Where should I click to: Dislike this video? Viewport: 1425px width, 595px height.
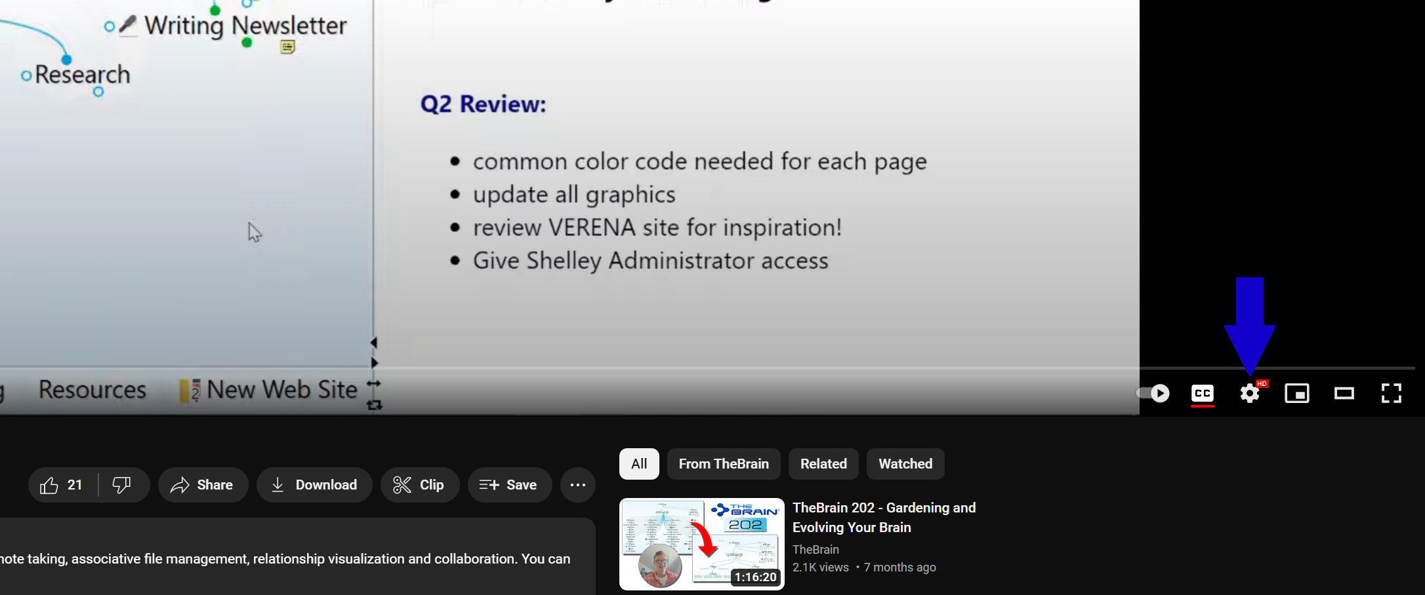[x=123, y=485]
